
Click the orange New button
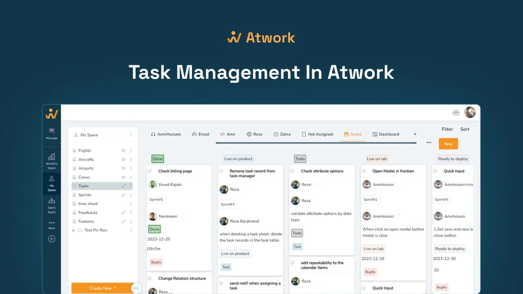448,144
